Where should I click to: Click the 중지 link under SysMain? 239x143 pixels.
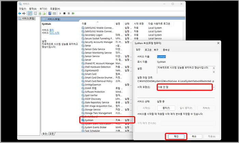pyautogui.click(x=52, y=30)
